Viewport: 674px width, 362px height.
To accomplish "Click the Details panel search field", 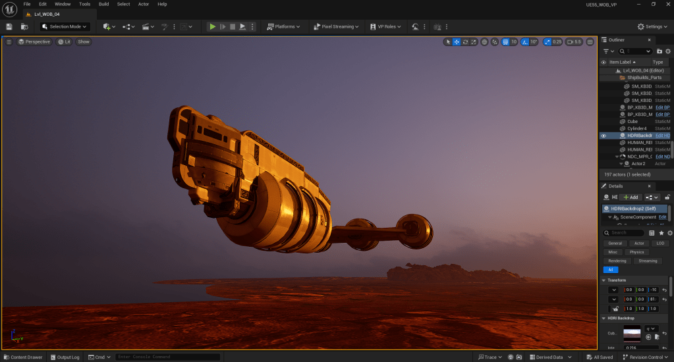I will click(626, 233).
